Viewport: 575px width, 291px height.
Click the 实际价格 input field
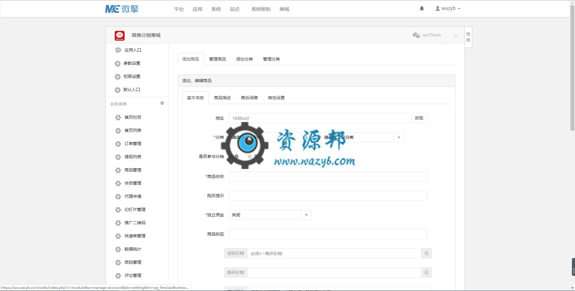click(x=334, y=253)
